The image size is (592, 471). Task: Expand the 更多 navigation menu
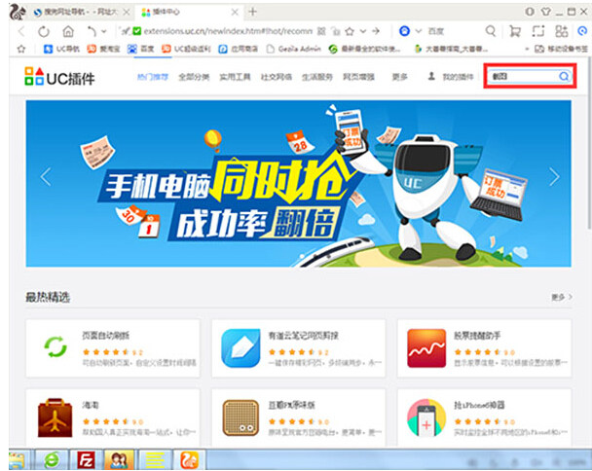(400, 77)
